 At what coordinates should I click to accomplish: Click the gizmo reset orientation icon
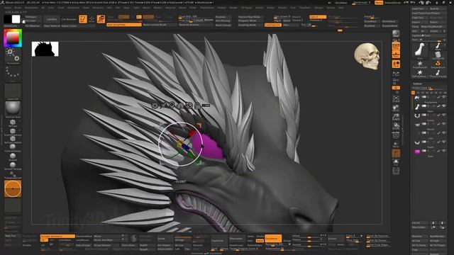coord(189,106)
